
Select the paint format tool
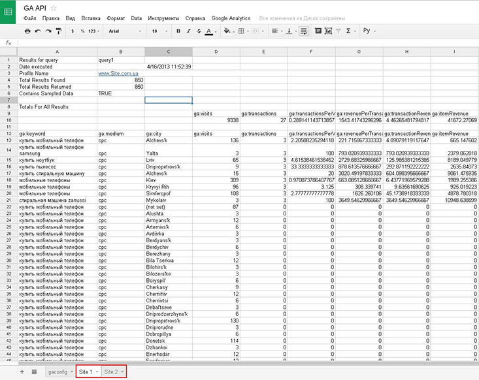click(59, 31)
